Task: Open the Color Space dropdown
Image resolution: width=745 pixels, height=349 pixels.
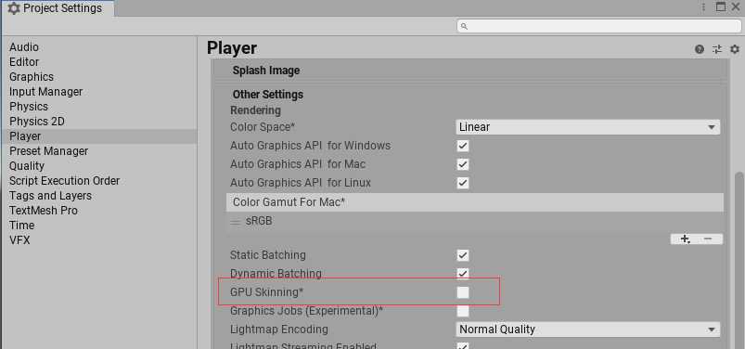Action: point(587,127)
